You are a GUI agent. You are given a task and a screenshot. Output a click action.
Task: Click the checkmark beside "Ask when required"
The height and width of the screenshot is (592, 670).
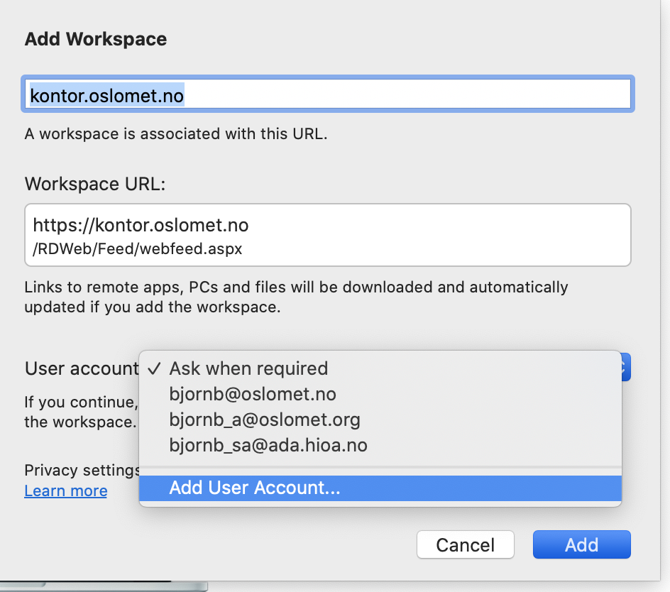pos(153,368)
